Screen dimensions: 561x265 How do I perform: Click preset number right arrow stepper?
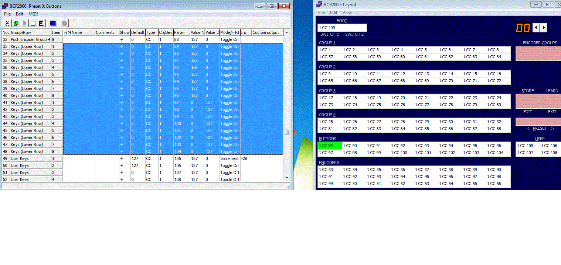pyautogui.click(x=543, y=28)
